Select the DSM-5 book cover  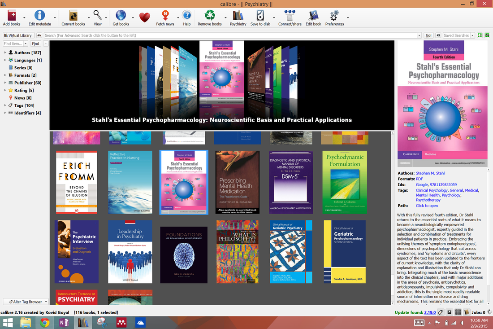click(x=291, y=182)
